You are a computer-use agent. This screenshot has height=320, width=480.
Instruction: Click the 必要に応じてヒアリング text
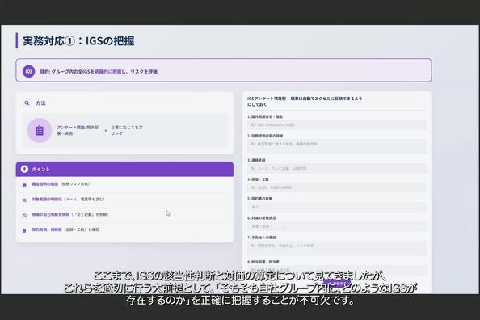(126, 130)
